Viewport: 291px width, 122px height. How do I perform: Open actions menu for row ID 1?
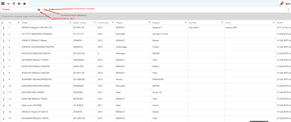click(4, 28)
